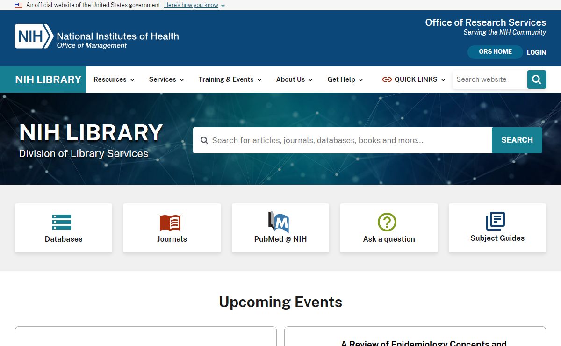Open the Ask a question card label
The image size is (561, 346).
point(389,239)
